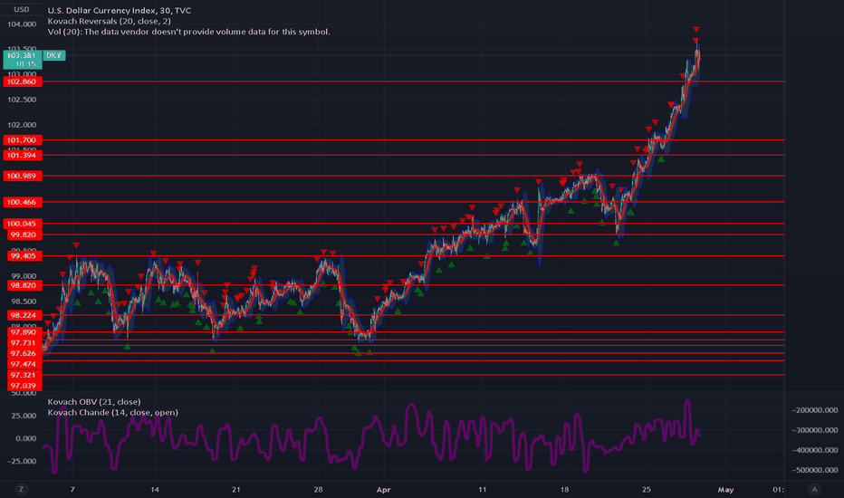This screenshot has height=498, width=844.
Task: Click the -200000.000 OBV axis value
Action: click(815, 410)
